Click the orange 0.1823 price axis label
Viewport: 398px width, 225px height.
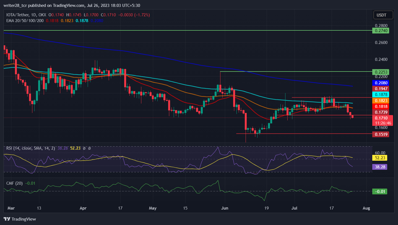381,100
